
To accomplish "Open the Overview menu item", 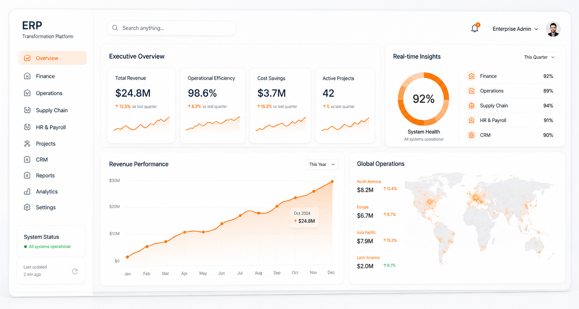I will pyautogui.click(x=52, y=58).
